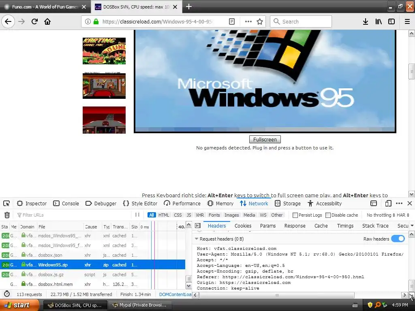This screenshot has width=415, height=311.
Task: Click the Search box in toolbar
Action: 301,21
